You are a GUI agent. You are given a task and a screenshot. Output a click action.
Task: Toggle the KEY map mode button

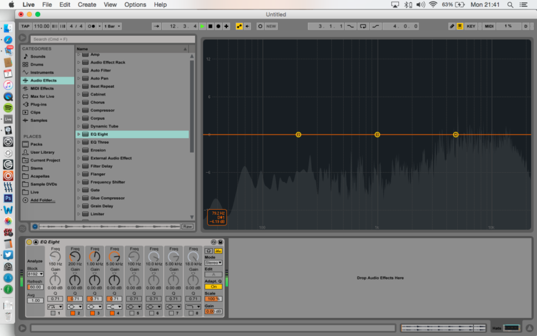(471, 26)
